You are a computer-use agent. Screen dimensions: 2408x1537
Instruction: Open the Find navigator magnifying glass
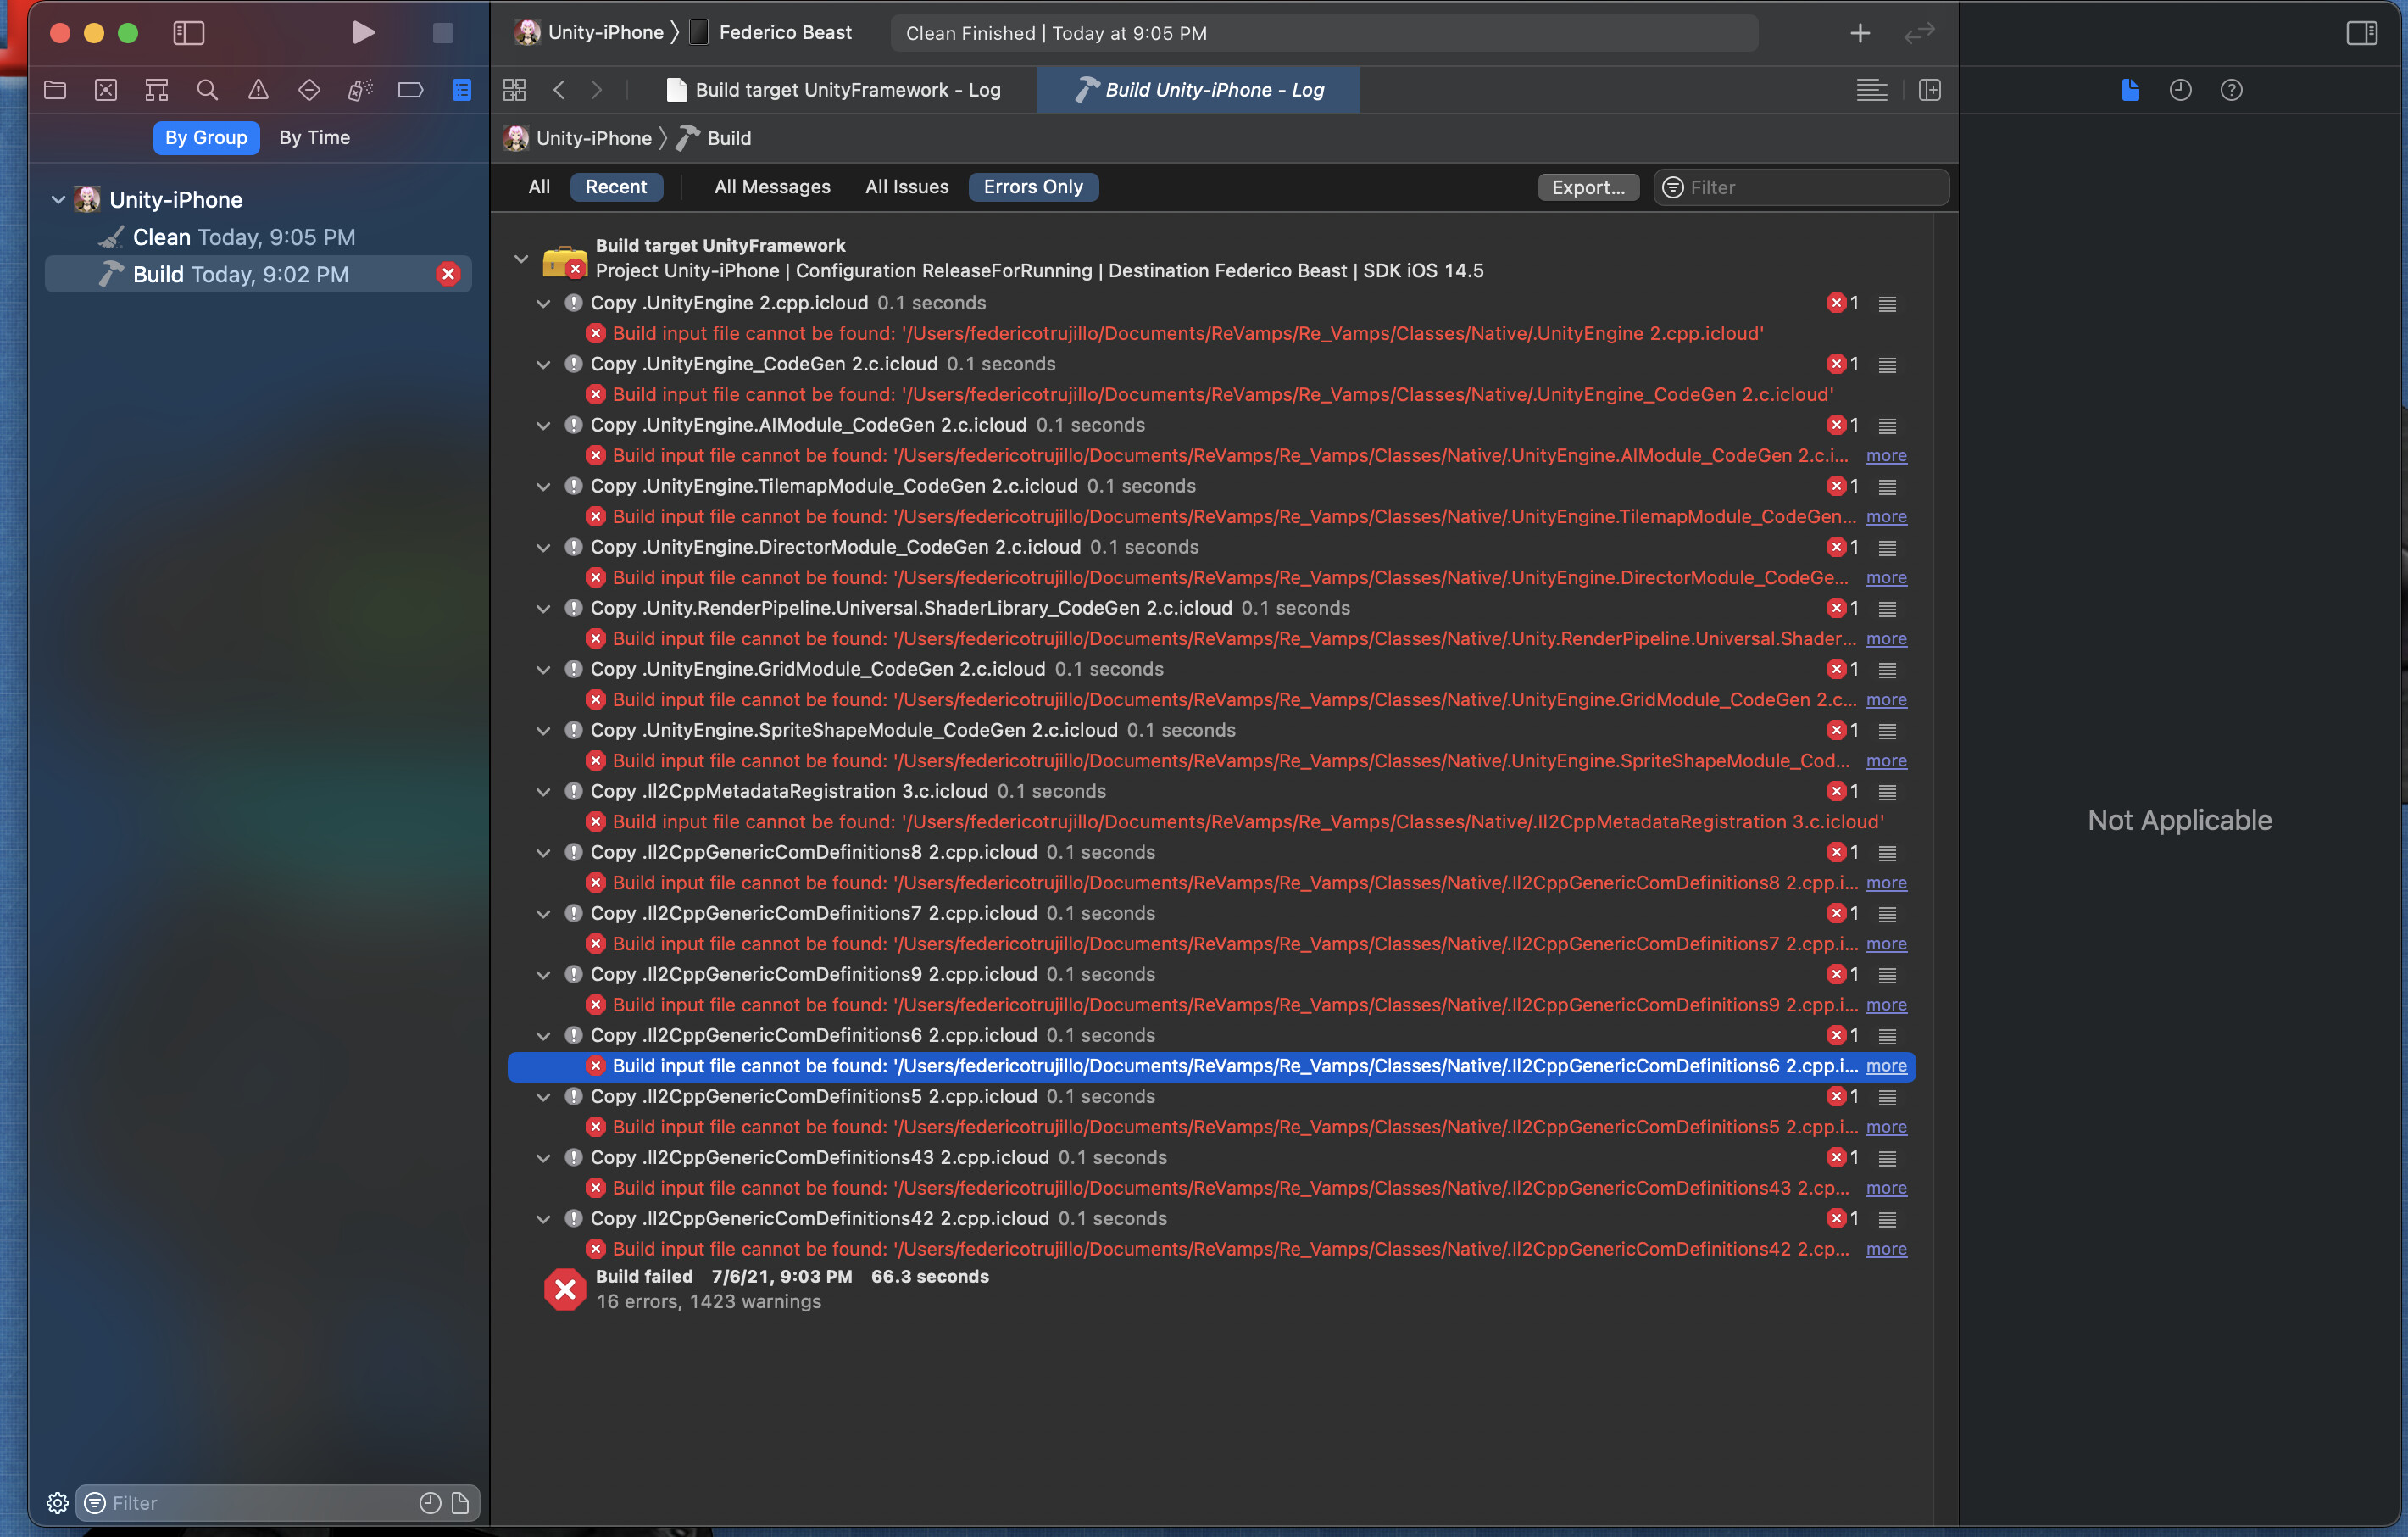click(207, 89)
